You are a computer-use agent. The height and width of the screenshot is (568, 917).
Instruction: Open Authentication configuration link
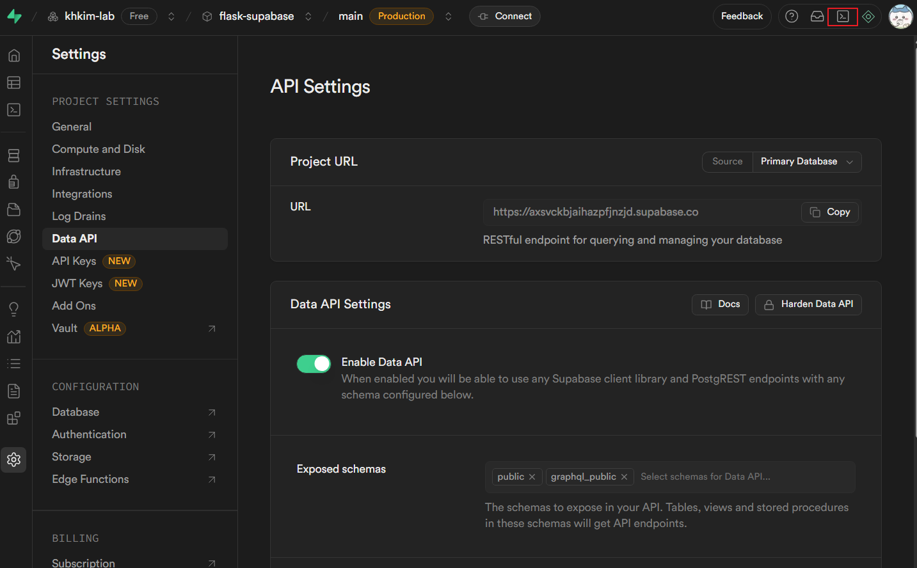coord(135,434)
